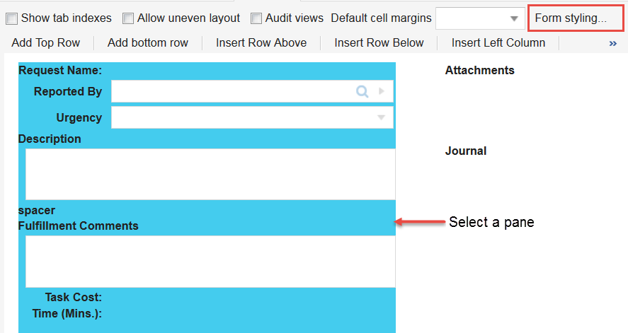Show more toolbar commands with double chevron
This screenshot has width=628, height=333.
(612, 43)
